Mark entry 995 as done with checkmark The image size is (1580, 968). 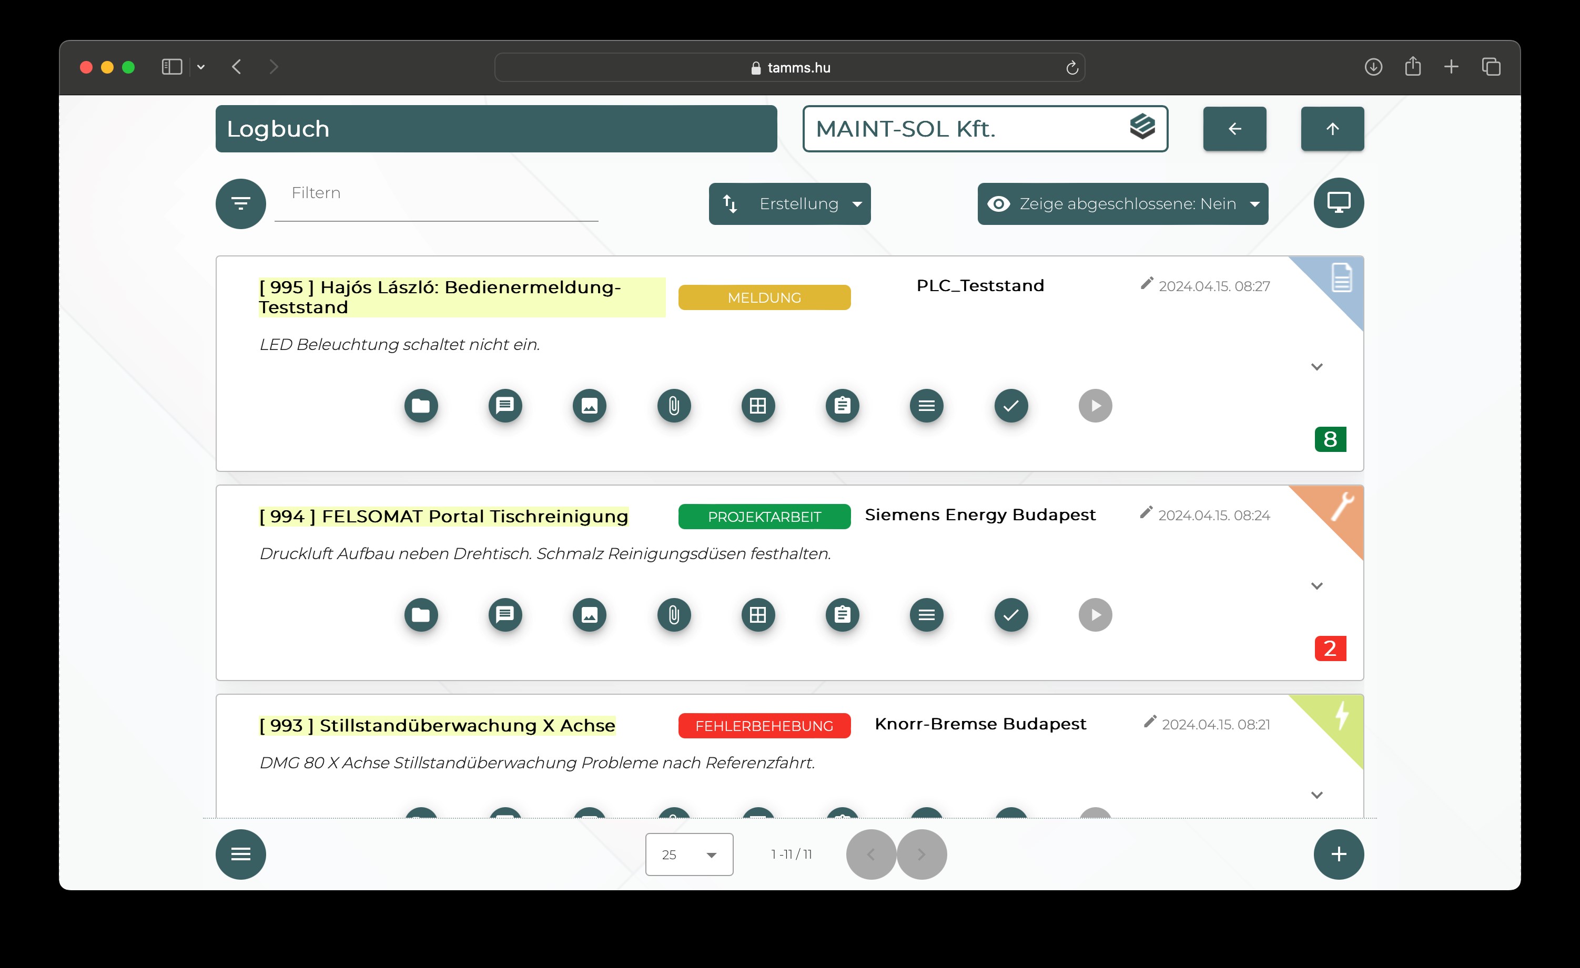(1011, 406)
